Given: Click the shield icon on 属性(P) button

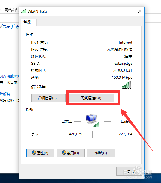Looking at the screenshot, I should tap(34, 153).
